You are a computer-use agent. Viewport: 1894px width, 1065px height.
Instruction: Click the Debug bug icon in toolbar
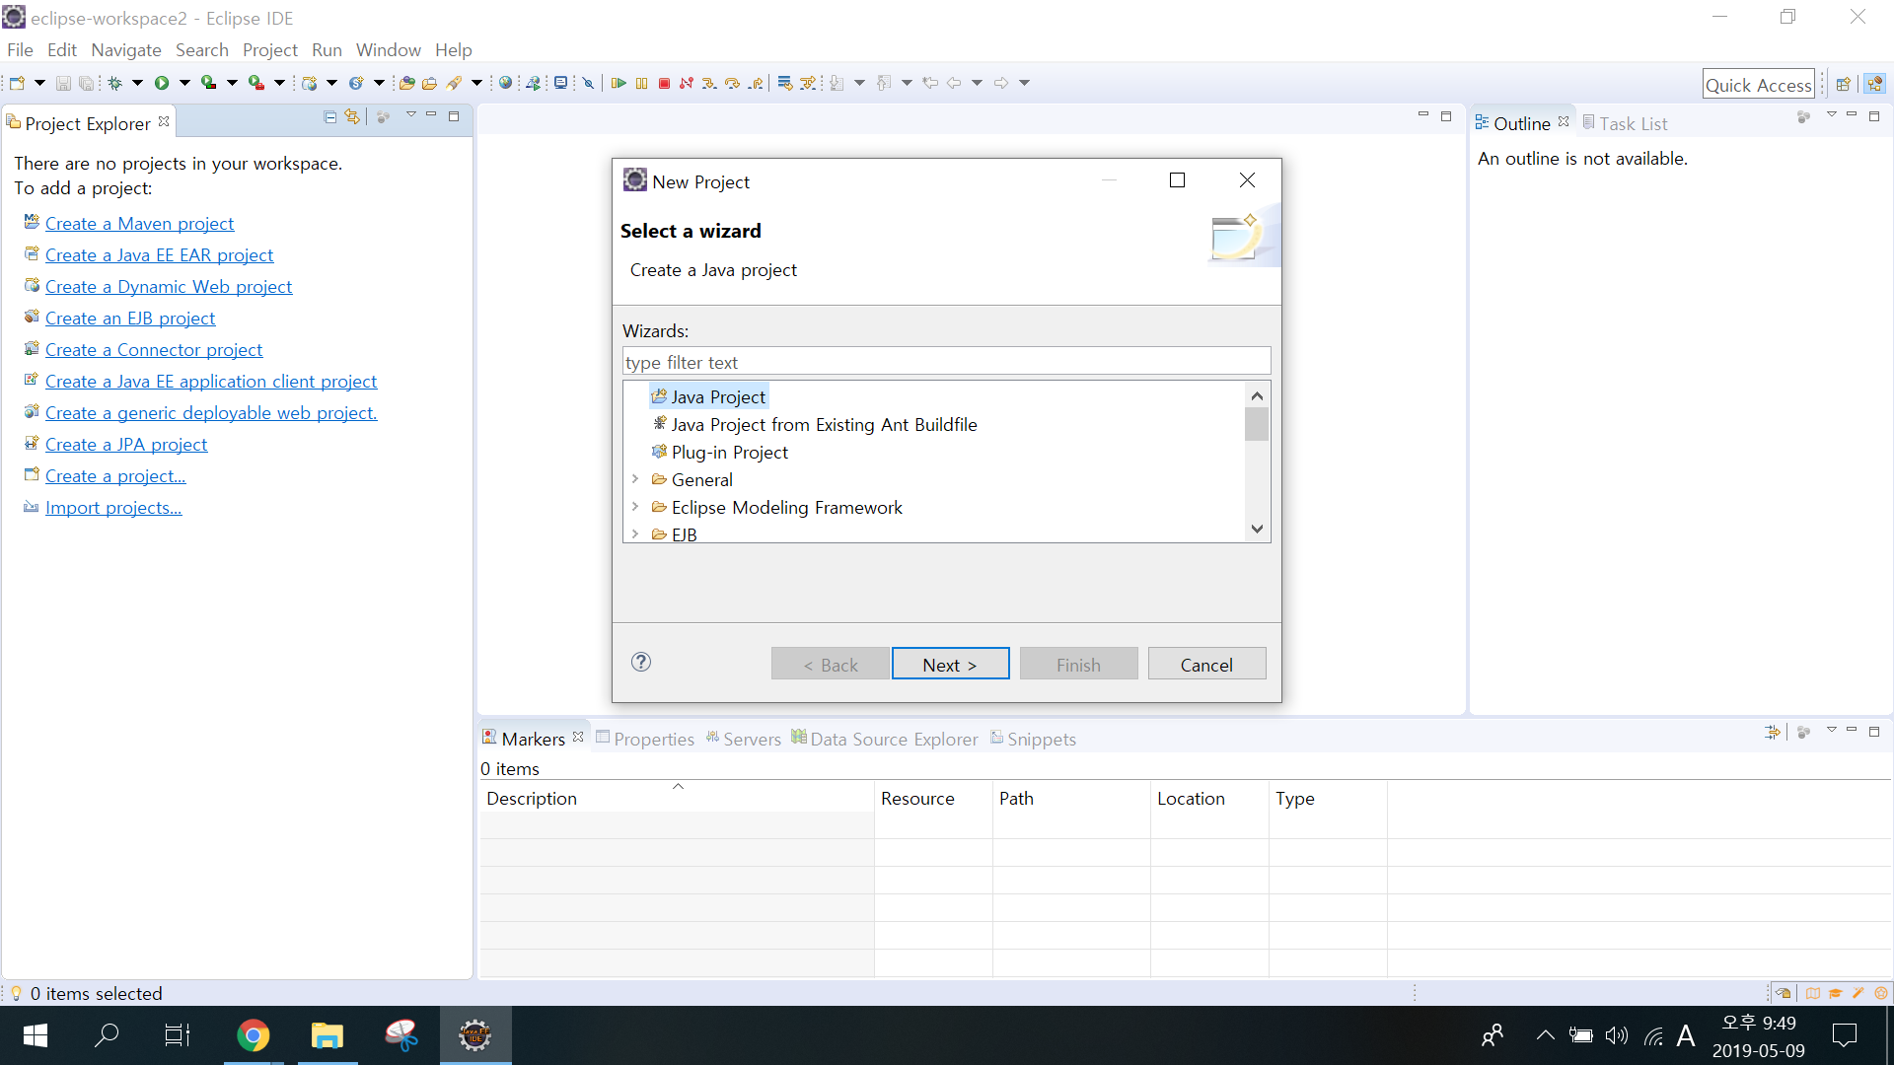click(x=115, y=84)
